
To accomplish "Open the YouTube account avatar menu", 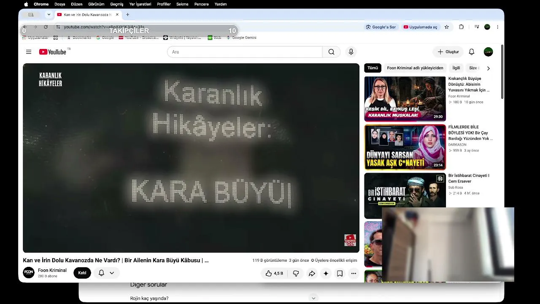I will click(489, 52).
